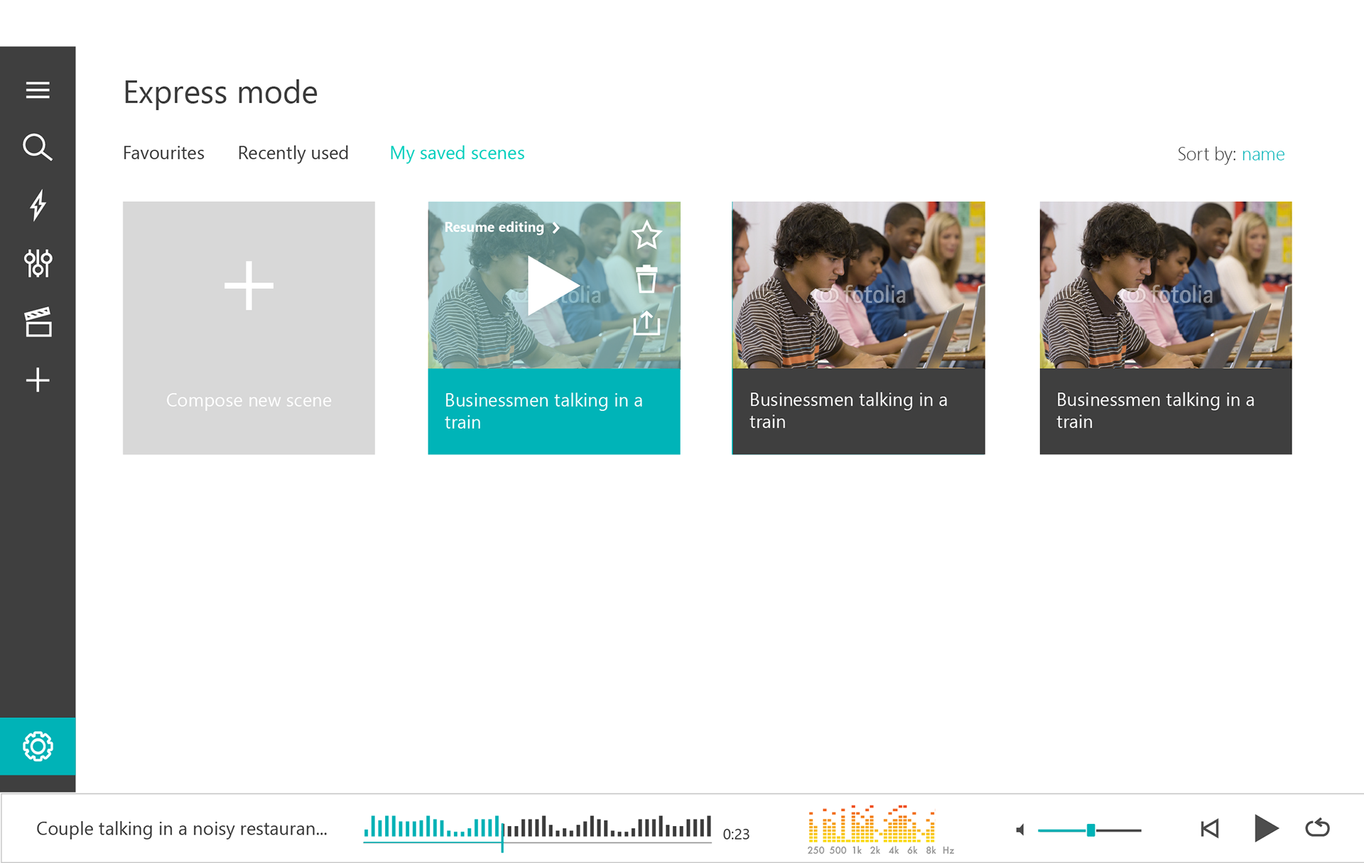The image size is (1364, 863).
Task: Mute audio using speaker icon
Action: point(1020,830)
